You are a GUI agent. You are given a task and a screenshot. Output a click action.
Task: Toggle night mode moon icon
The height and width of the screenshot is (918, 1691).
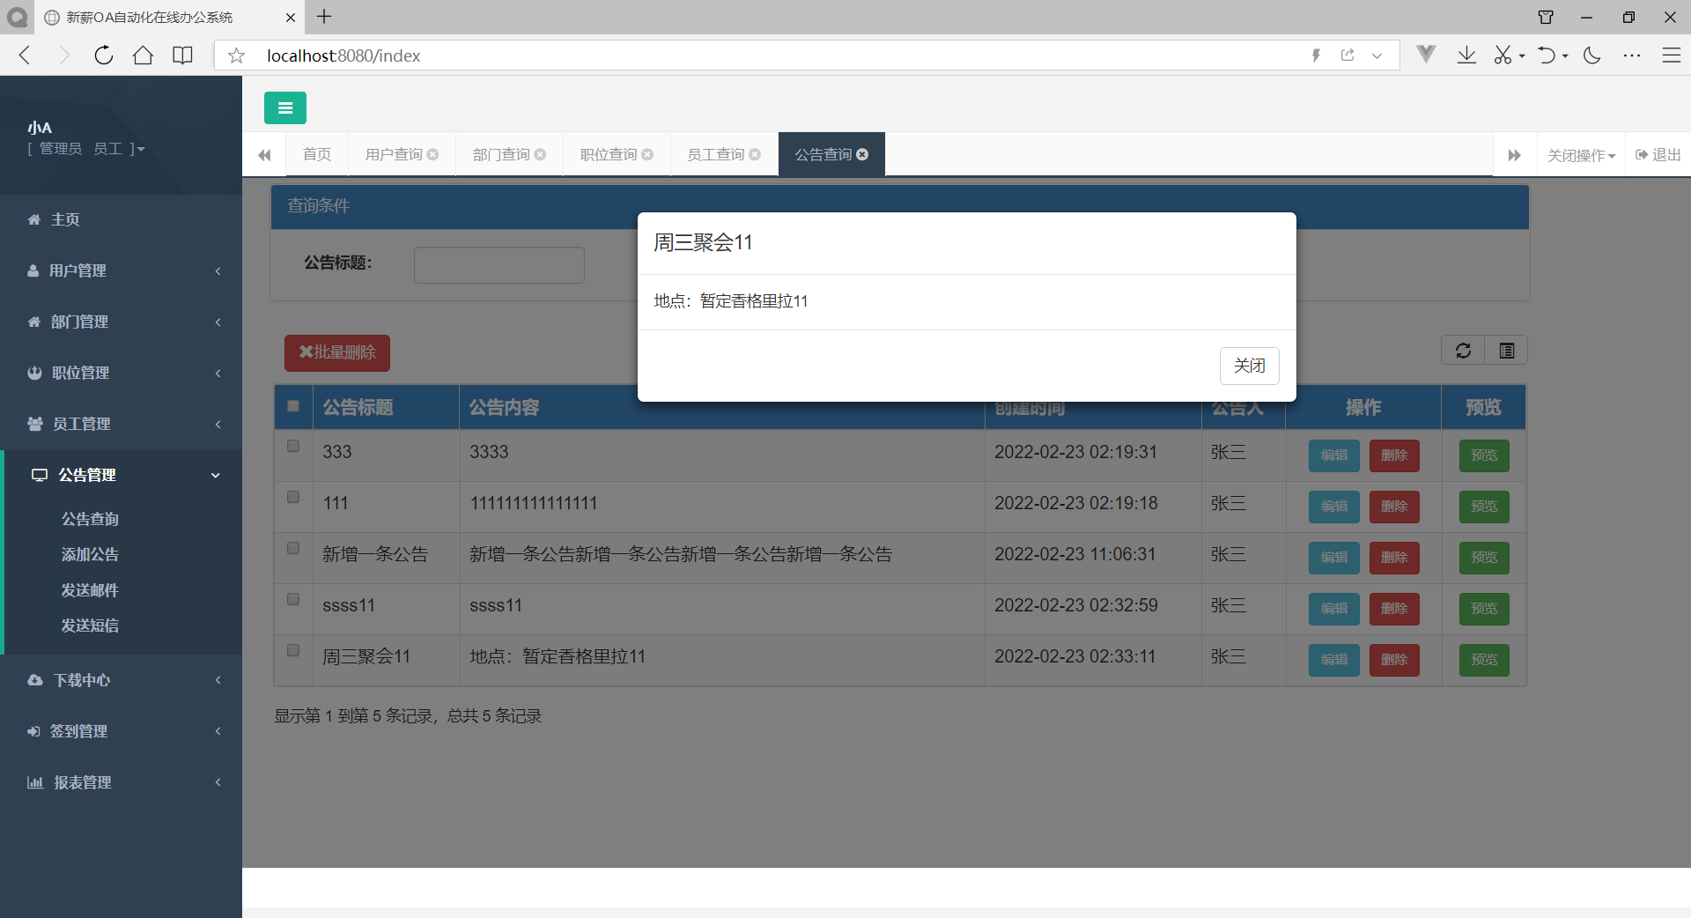[1591, 56]
